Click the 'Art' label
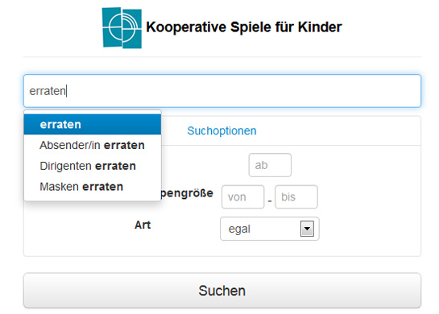The image size is (439, 314). pyautogui.click(x=143, y=225)
